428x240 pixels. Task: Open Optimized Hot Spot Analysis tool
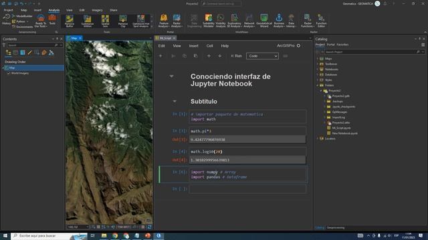click(141, 21)
